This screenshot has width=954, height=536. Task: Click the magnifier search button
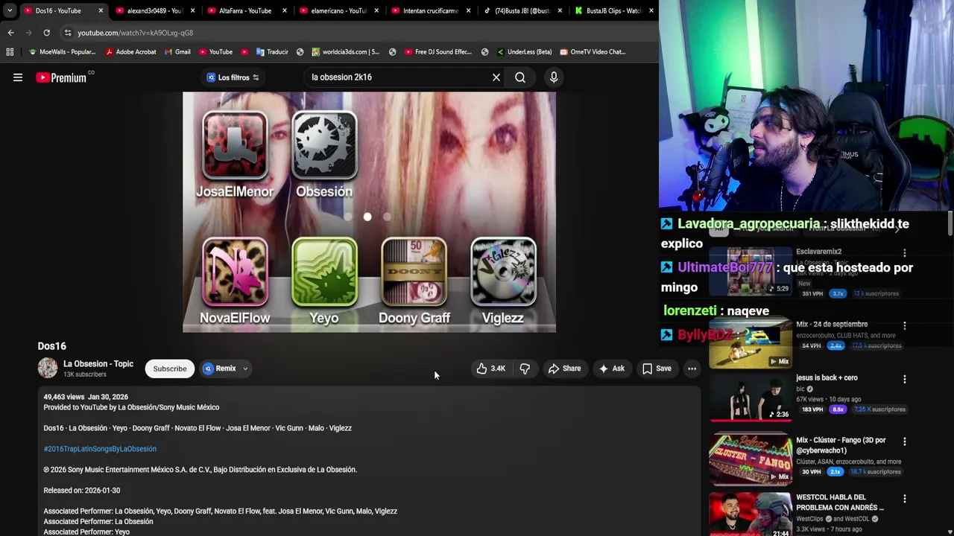520,77
